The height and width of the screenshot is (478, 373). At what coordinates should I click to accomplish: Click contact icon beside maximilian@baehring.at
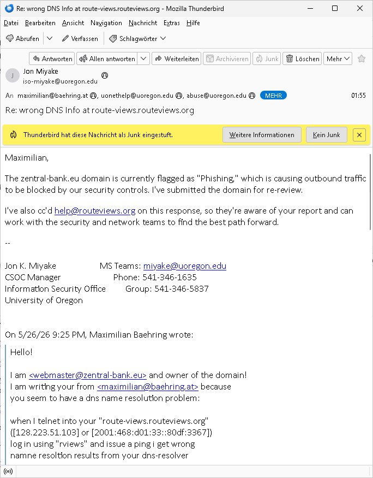click(93, 96)
